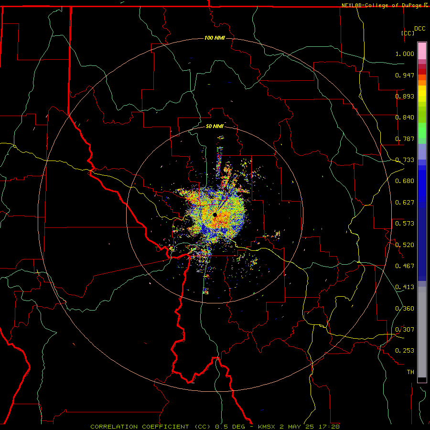Click the bright green color bar segment
The image size is (430, 430).
422,130
